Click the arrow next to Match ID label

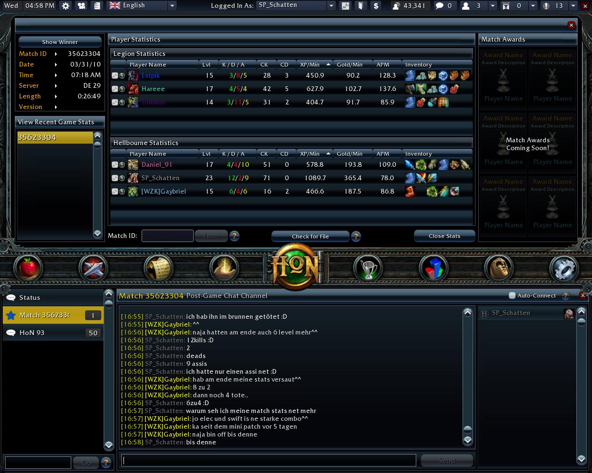tap(56, 54)
